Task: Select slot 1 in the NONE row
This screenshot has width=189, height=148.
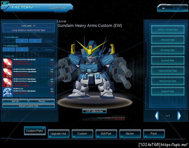Action: (9, 49)
